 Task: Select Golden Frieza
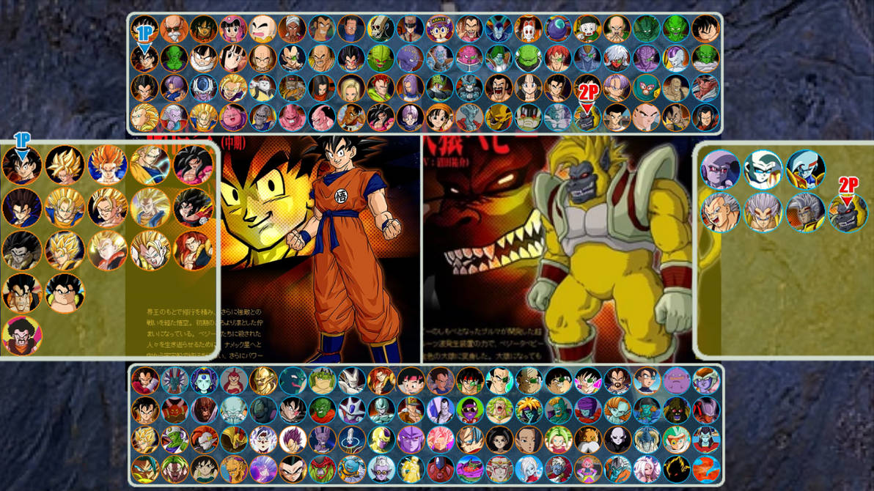(x=381, y=440)
